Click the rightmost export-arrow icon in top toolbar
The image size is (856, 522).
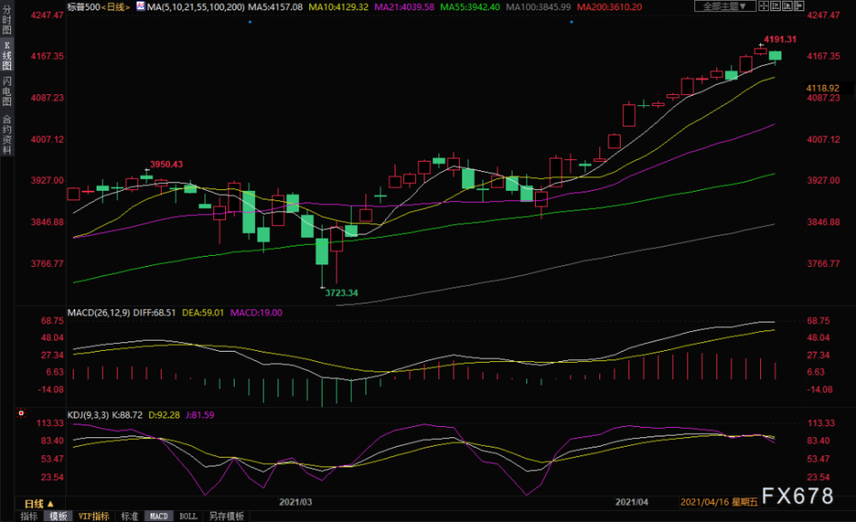pyautogui.click(x=799, y=6)
